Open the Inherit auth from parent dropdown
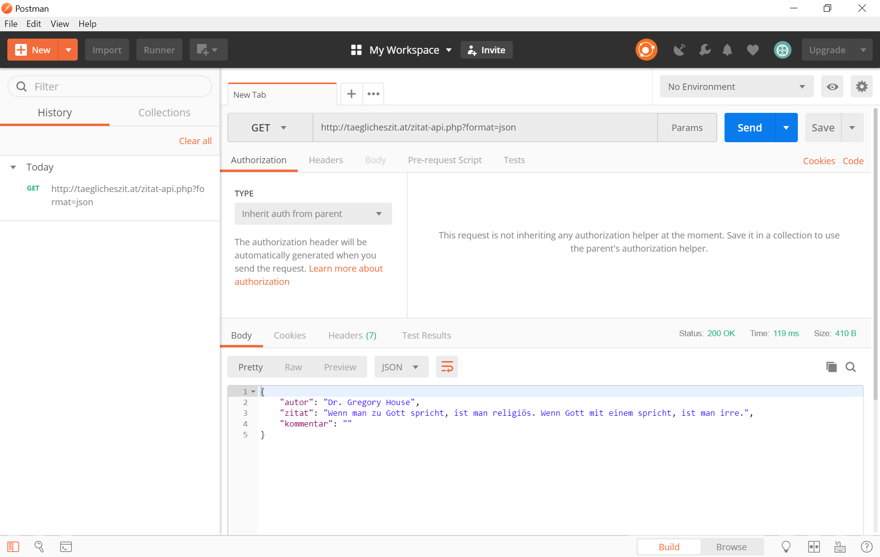The width and height of the screenshot is (880, 557). (x=313, y=214)
